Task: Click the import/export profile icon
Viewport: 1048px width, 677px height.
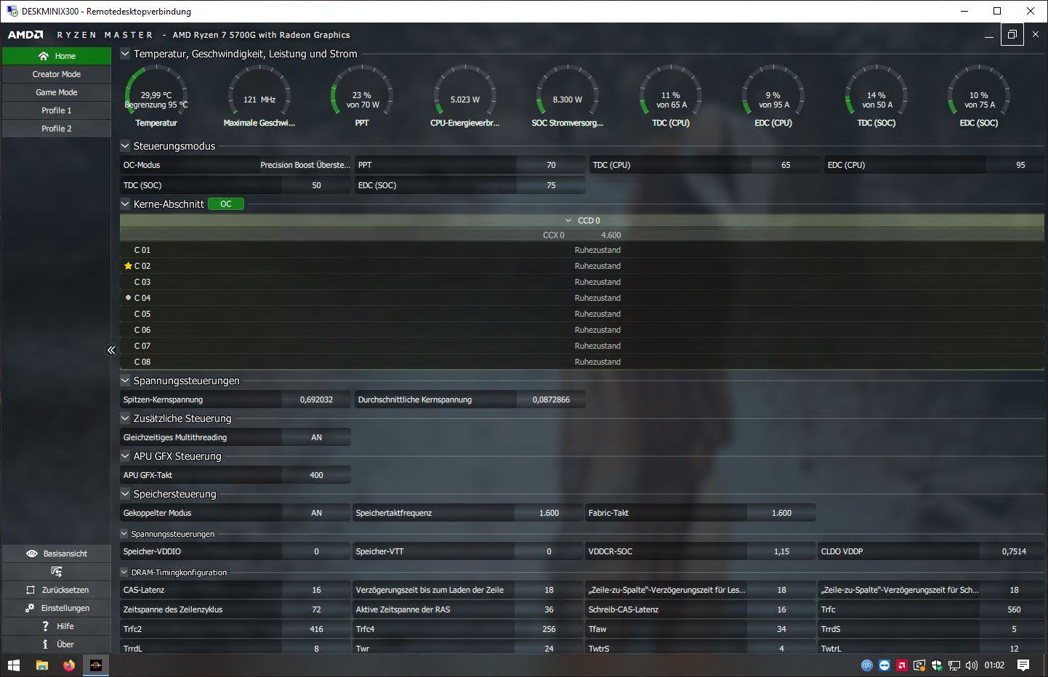Action: point(56,572)
